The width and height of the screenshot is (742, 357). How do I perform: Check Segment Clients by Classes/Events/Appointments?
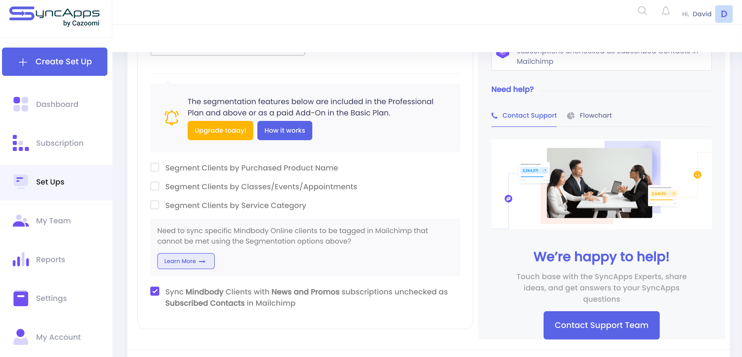[x=155, y=186]
